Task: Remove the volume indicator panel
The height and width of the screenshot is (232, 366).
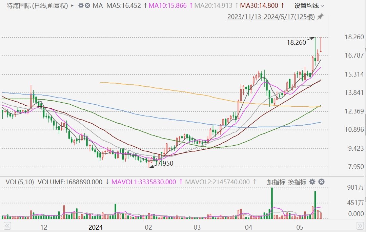Action: (321, 182)
